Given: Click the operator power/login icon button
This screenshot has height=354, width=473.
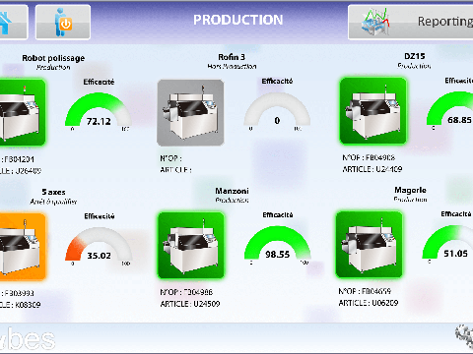Looking at the screenshot, I should point(63,22).
